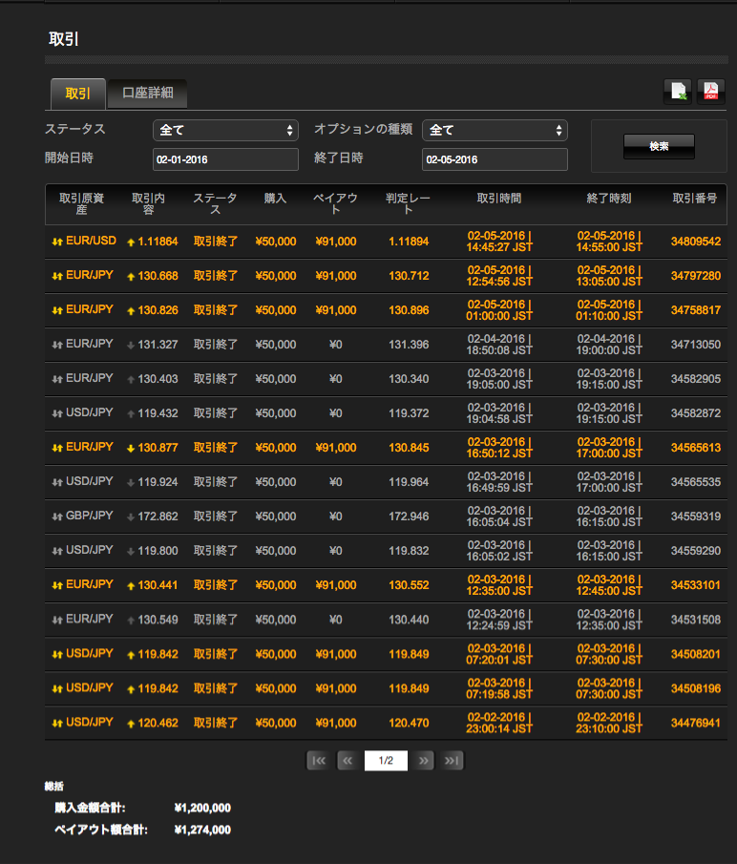
Task: Click the up arrow beside 130.441
Action: click(131, 586)
